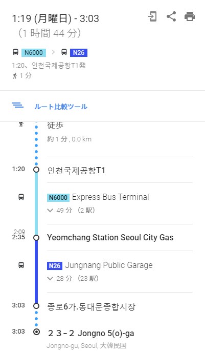
Task: Click the walking person icon beside 1 分
Action: 15,76
